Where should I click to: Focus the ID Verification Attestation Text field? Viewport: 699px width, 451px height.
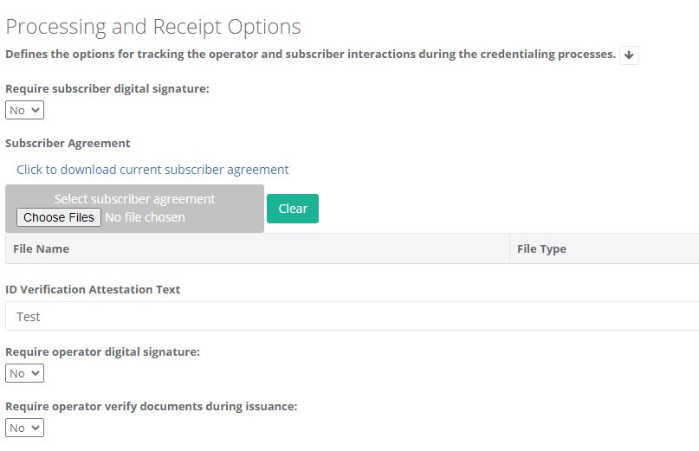pyautogui.click(x=353, y=317)
